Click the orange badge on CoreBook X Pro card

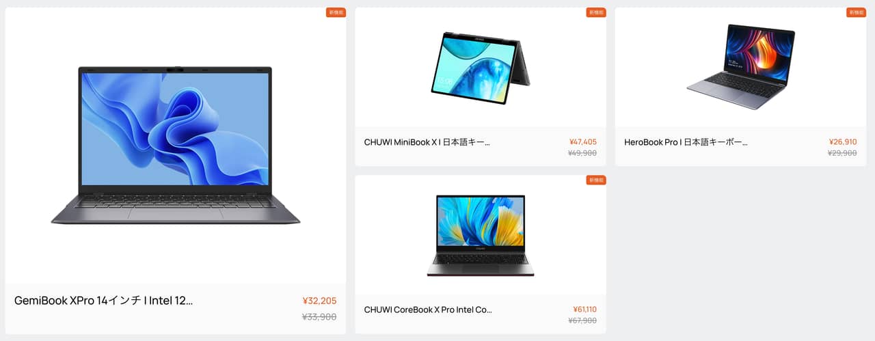(596, 180)
